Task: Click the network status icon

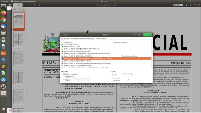Action: (191, 1)
